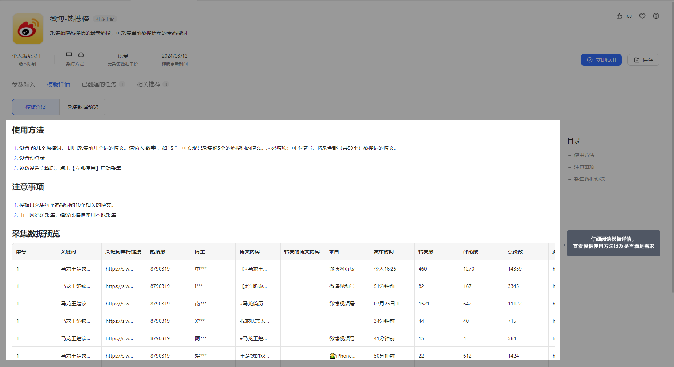Open the 已创建的任务 tab
The height and width of the screenshot is (367, 674).
point(99,84)
